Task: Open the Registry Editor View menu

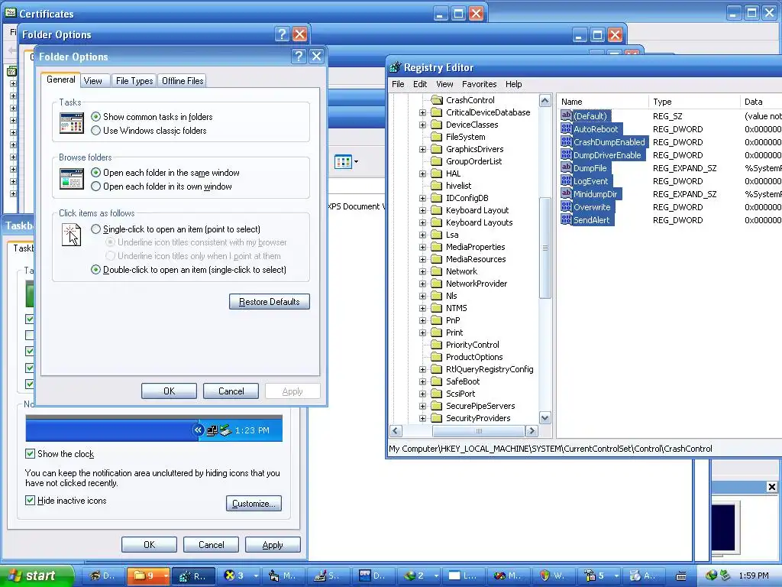Action: coord(444,84)
